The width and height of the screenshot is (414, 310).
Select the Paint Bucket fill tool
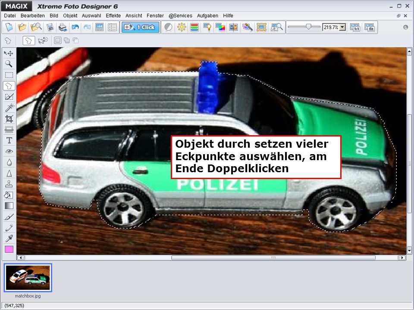9,195
